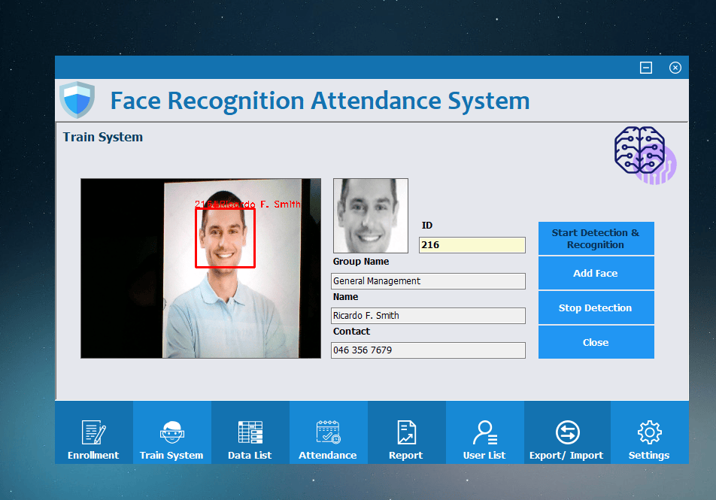Screen dimensions: 716x500
Task: Minimize the attendance system window
Action: click(x=645, y=68)
